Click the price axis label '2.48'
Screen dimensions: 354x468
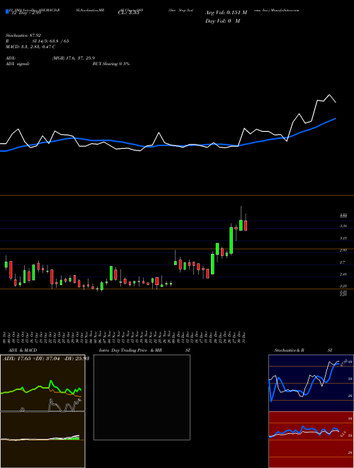(343, 274)
